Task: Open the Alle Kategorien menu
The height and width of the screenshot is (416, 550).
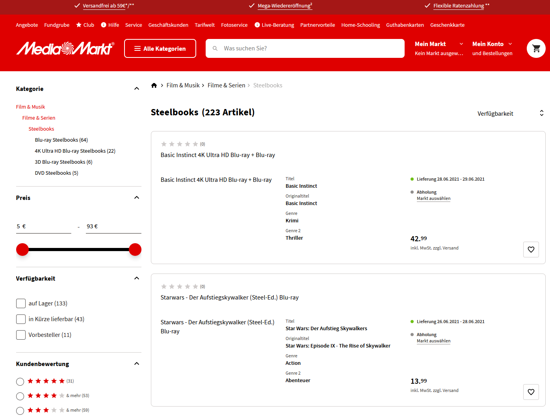Action: coord(160,48)
